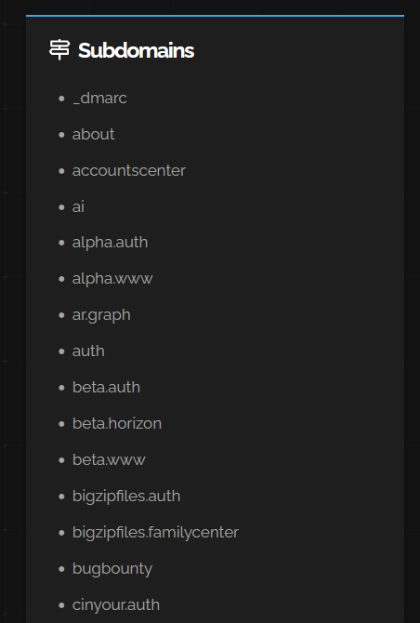Click the bullet beside _dmarc

(x=61, y=99)
